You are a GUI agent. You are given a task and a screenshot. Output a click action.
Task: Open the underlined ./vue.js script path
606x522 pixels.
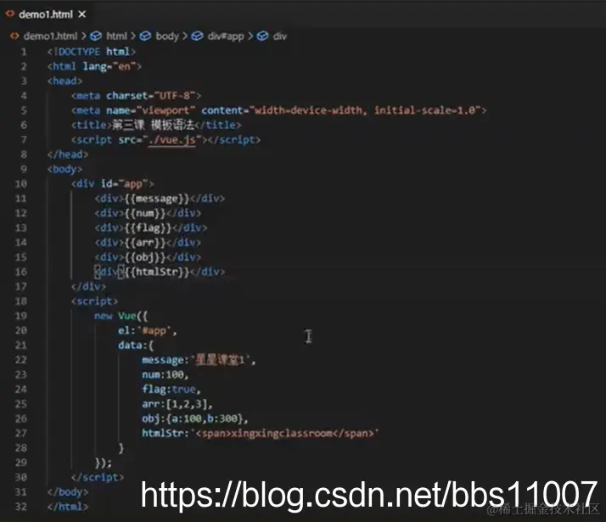point(172,140)
